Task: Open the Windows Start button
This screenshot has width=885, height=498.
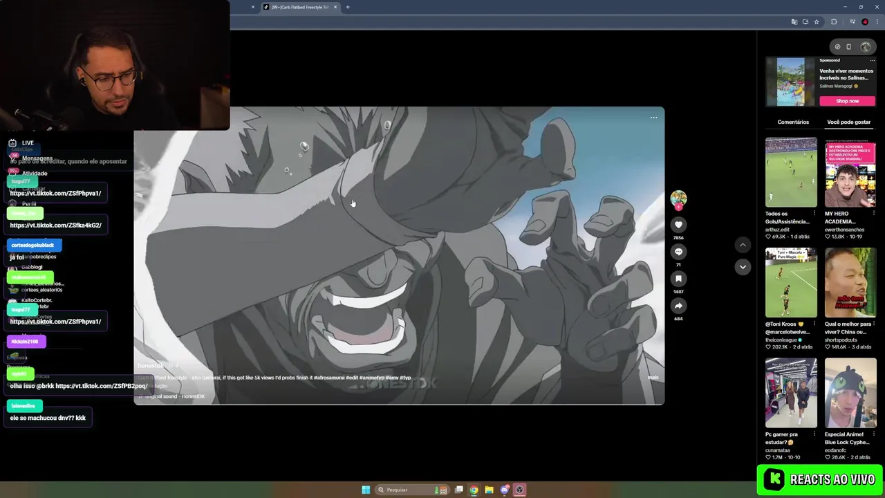Action: [x=366, y=490]
